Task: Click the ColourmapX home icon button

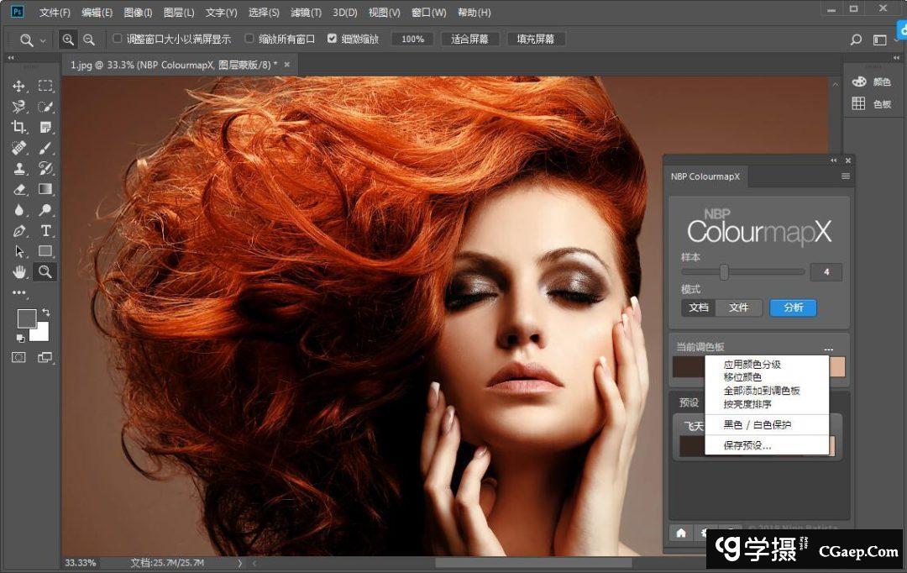Action: [680, 533]
